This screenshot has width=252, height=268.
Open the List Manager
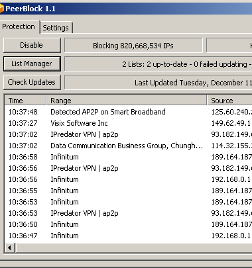click(x=32, y=64)
